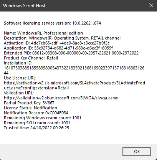Click the Windows Script Host title text
The height and width of the screenshot is (160, 157).
coord(24,6)
